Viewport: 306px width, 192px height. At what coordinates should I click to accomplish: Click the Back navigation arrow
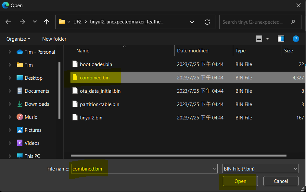(8, 22)
